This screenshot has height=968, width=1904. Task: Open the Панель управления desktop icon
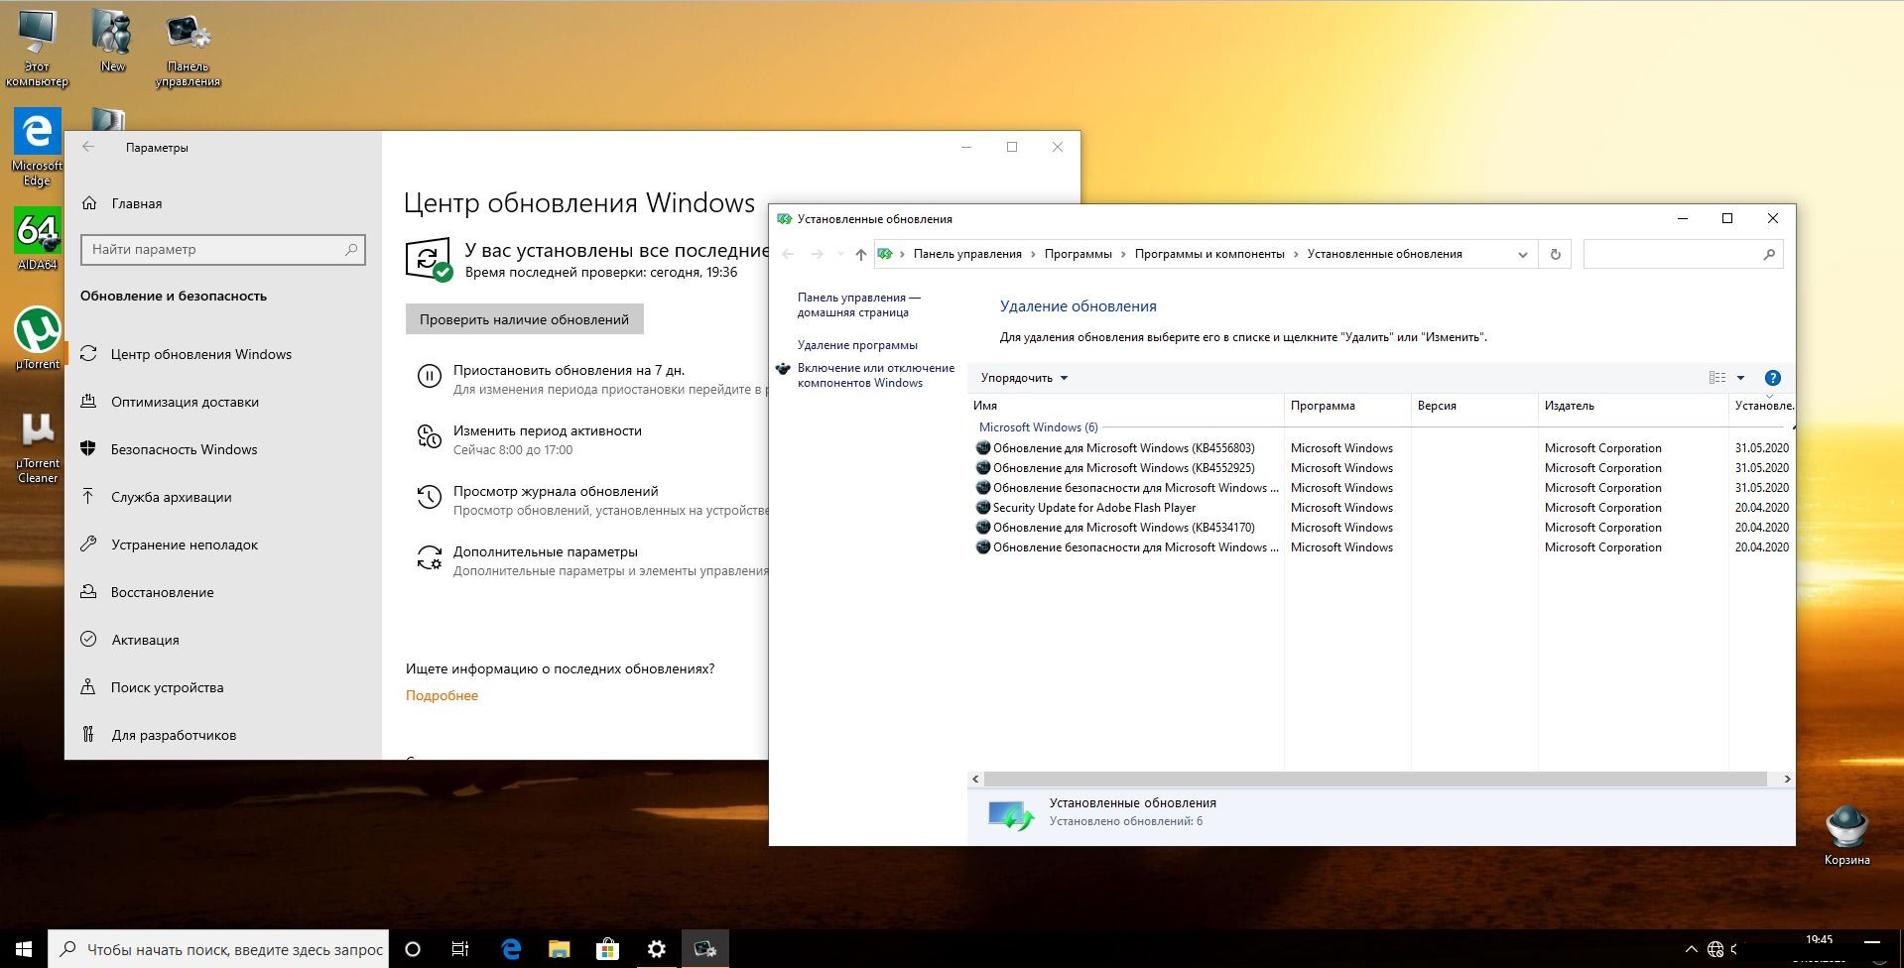188,50
